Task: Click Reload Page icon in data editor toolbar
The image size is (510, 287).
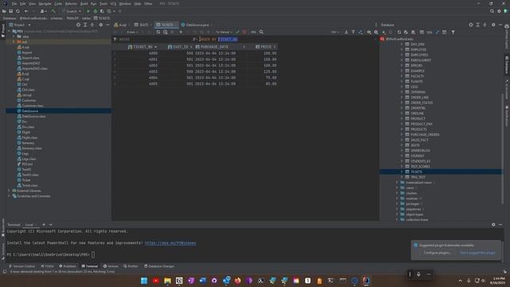Action: [158, 32]
